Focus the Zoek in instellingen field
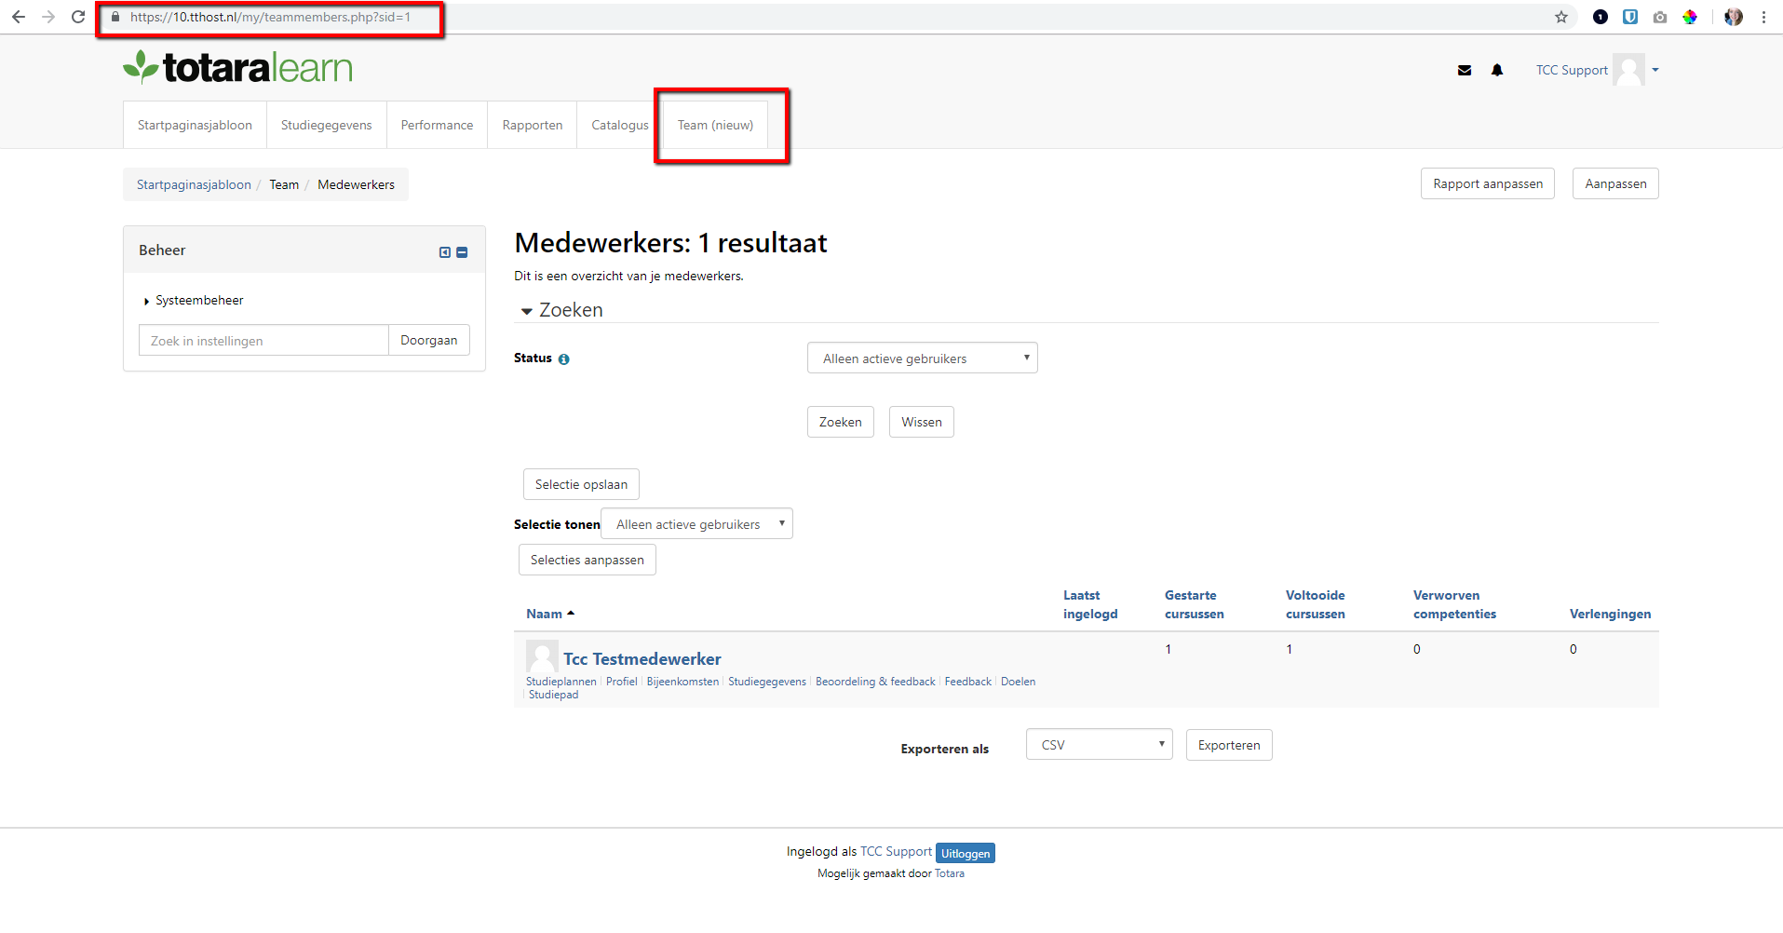The height and width of the screenshot is (933, 1783). [263, 340]
